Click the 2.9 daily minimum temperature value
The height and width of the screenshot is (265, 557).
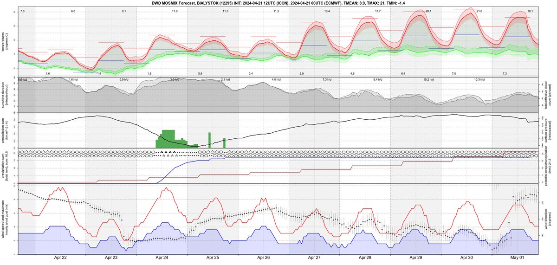click(301, 74)
